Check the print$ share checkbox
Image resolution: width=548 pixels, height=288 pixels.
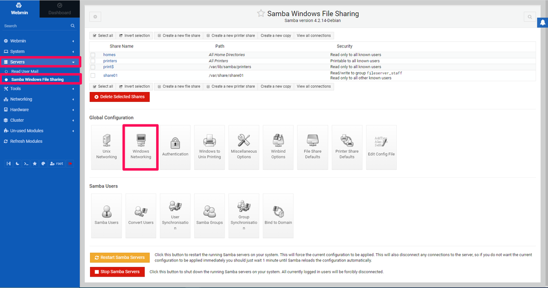(x=93, y=67)
